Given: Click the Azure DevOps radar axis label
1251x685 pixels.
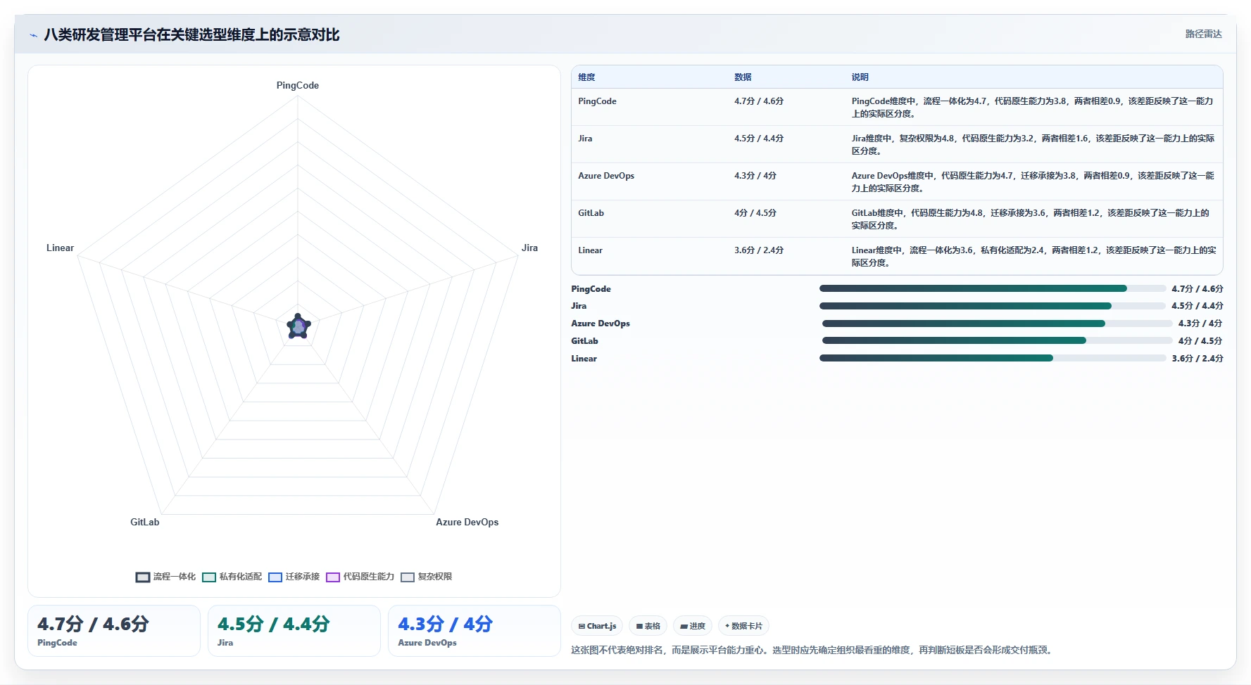Looking at the screenshot, I should pyautogui.click(x=467, y=522).
